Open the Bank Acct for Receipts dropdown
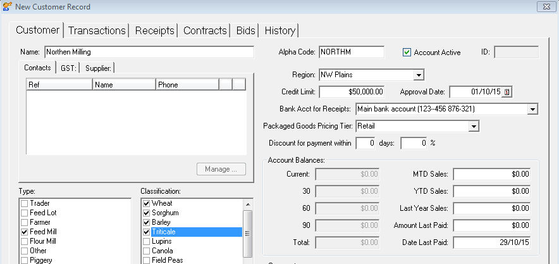This screenshot has height=264, width=559. point(532,110)
